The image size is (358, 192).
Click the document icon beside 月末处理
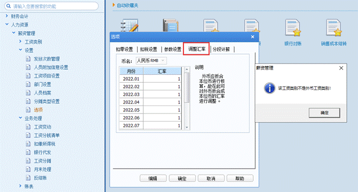28,169
